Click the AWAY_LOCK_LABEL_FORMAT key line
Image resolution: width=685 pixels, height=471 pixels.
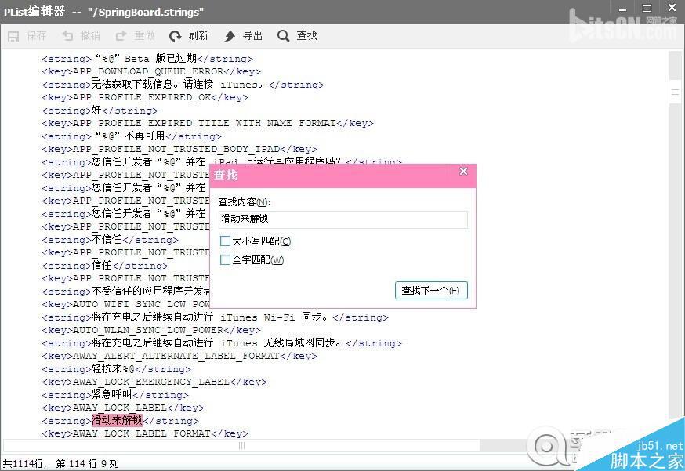pyautogui.click(x=145, y=433)
